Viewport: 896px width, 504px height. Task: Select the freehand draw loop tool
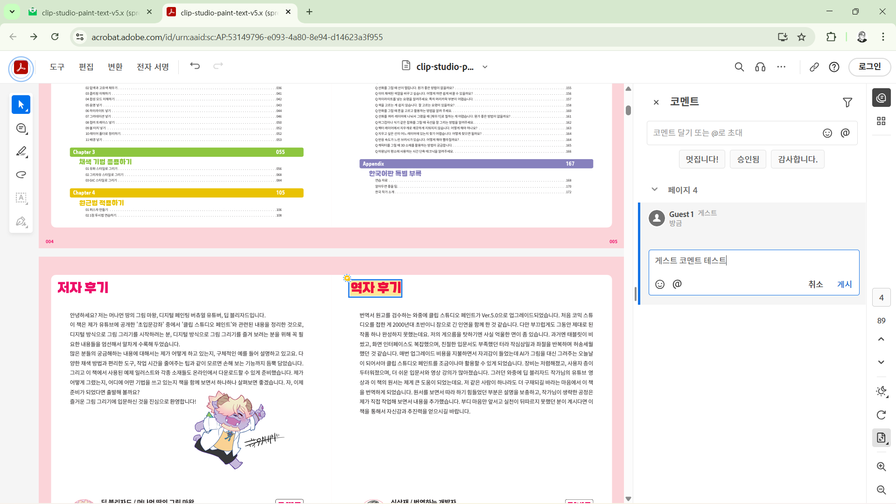(21, 175)
